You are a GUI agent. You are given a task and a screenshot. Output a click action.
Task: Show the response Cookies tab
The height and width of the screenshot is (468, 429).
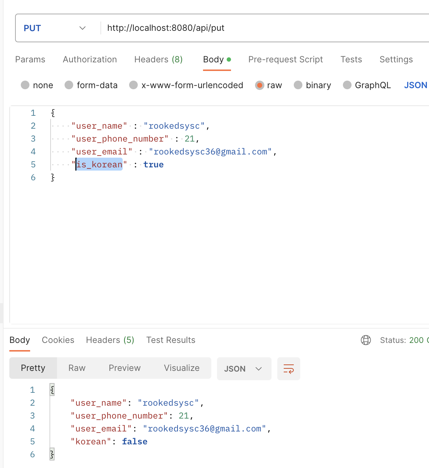pyautogui.click(x=58, y=340)
